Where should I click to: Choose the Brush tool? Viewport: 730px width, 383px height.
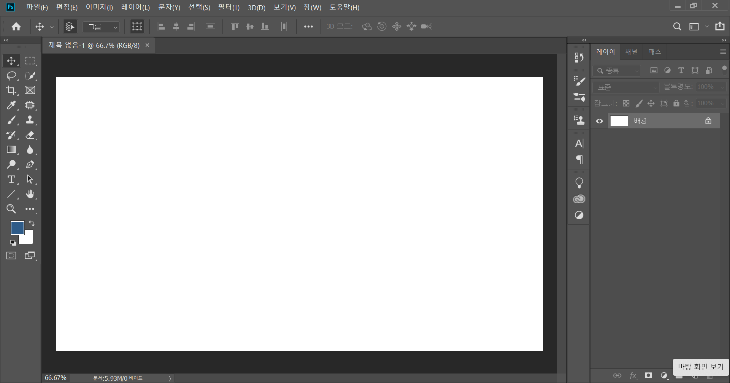(11, 120)
